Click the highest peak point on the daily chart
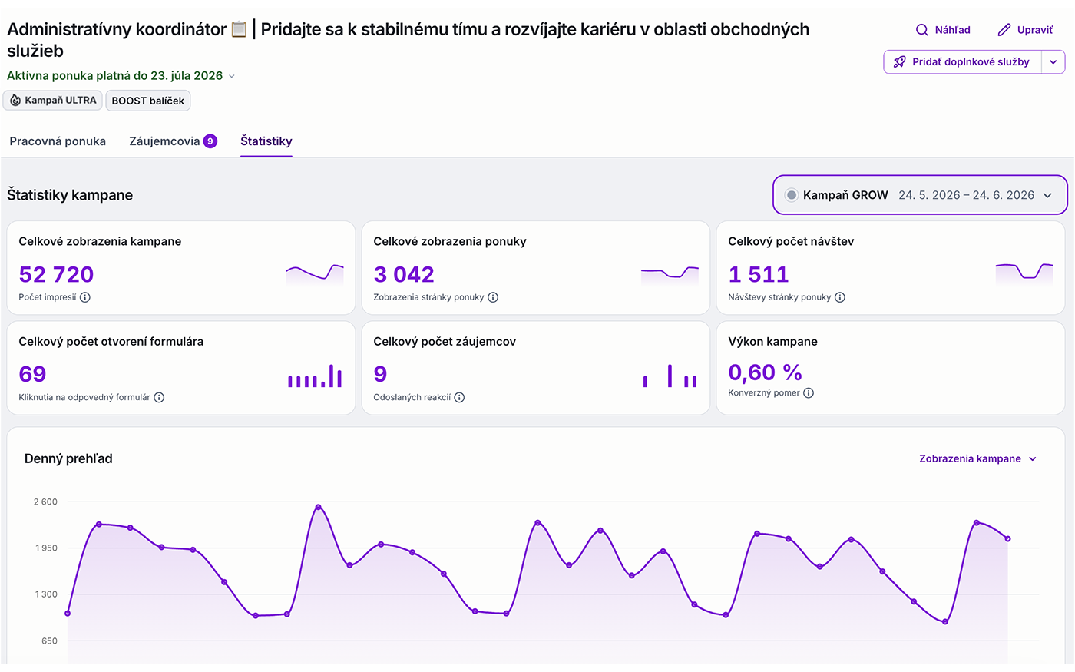 (318, 507)
